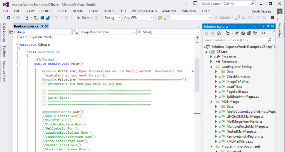The image size is (285, 152).
Task: Click the Redo arrow icon
Action: [67, 18]
